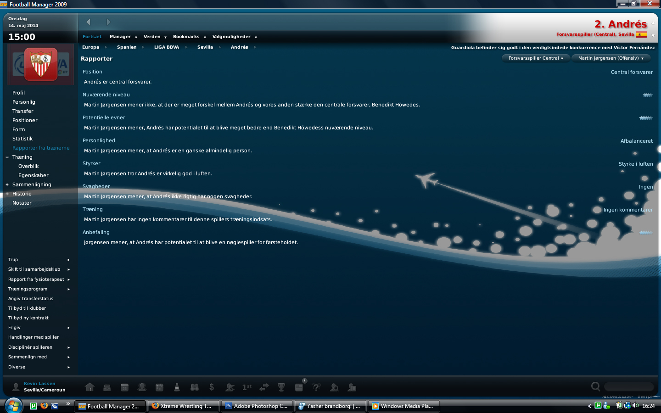The height and width of the screenshot is (413, 661).
Task: Open the training cone icon
Action: 177,387
